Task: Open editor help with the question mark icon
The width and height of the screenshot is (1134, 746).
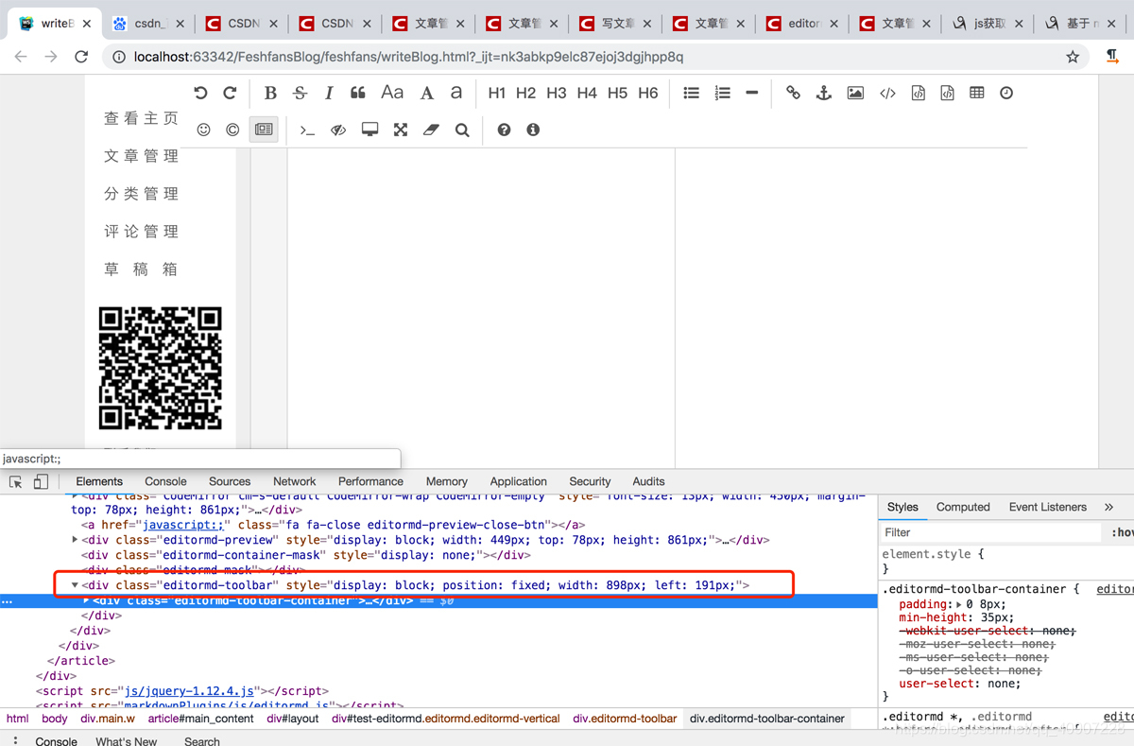Action: tap(504, 130)
